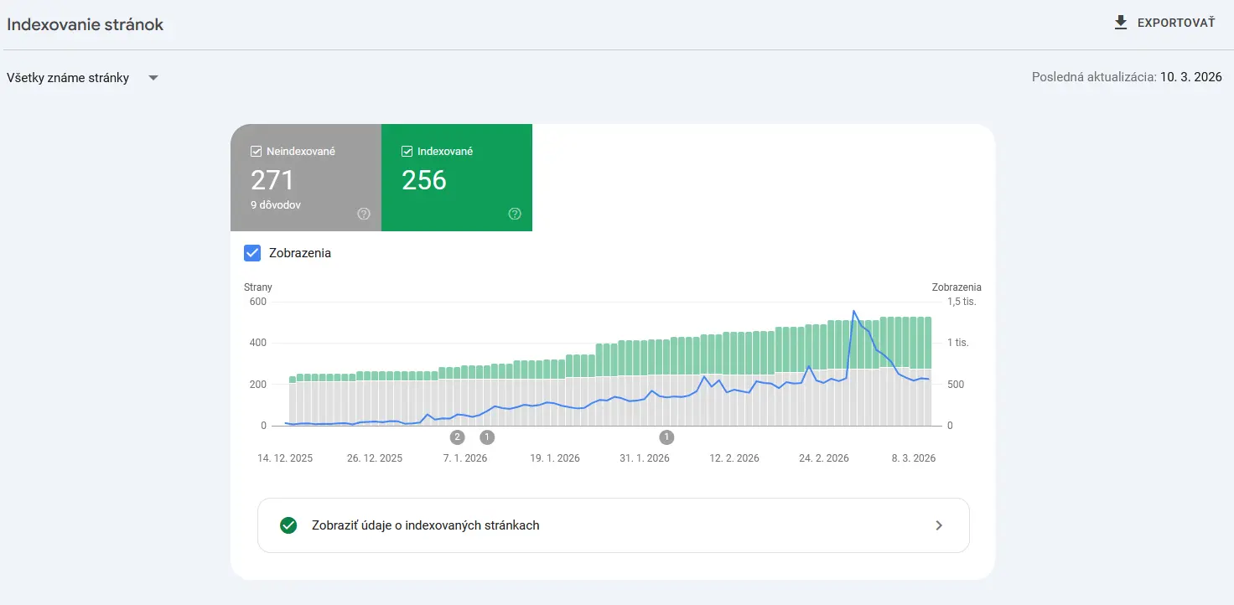Image resolution: width=1234 pixels, height=605 pixels.
Task: Click the help icon in Indexované card
Action: click(x=515, y=214)
